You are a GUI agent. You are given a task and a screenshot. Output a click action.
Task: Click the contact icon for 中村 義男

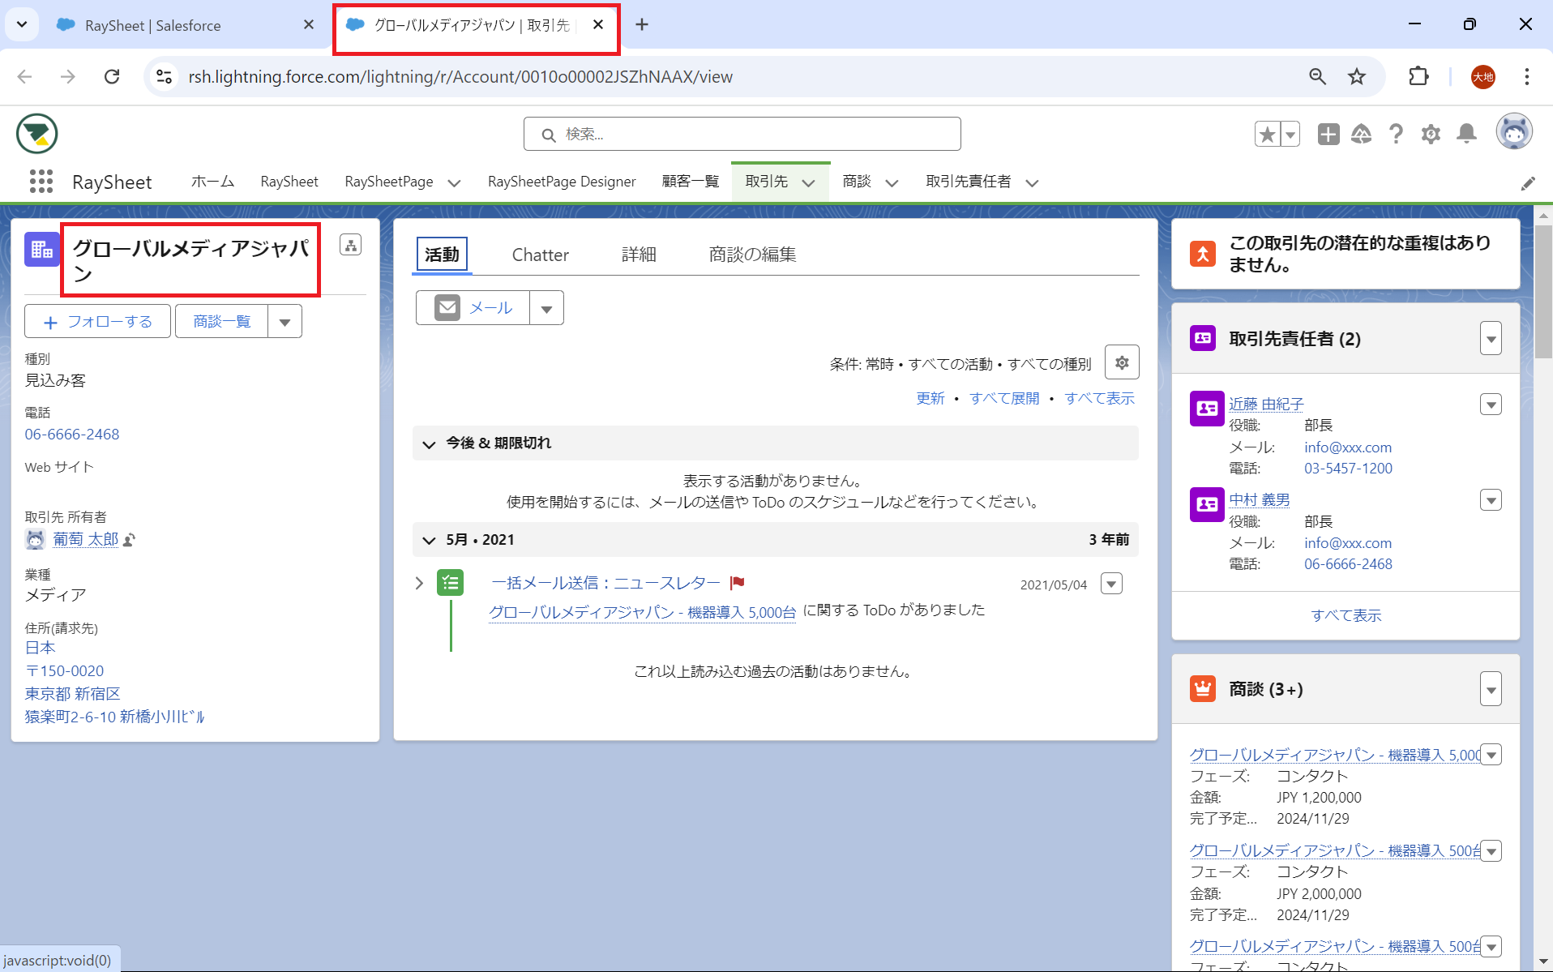(x=1207, y=504)
